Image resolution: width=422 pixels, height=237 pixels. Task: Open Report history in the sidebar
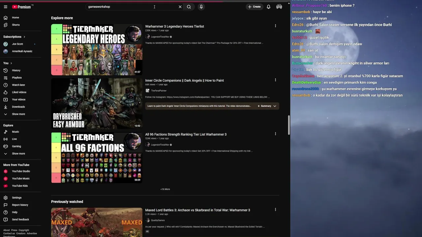coord(20,205)
